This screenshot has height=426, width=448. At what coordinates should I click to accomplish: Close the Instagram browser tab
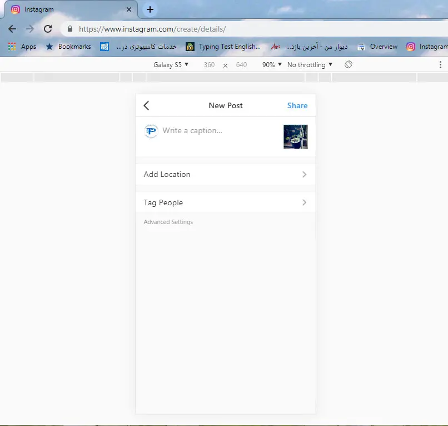pos(129,9)
